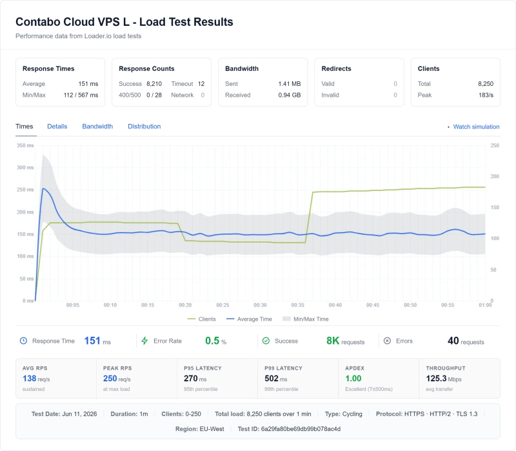The width and height of the screenshot is (516, 451).
Task: Click the 350 ms y-axis label
Action: point(25,146)
